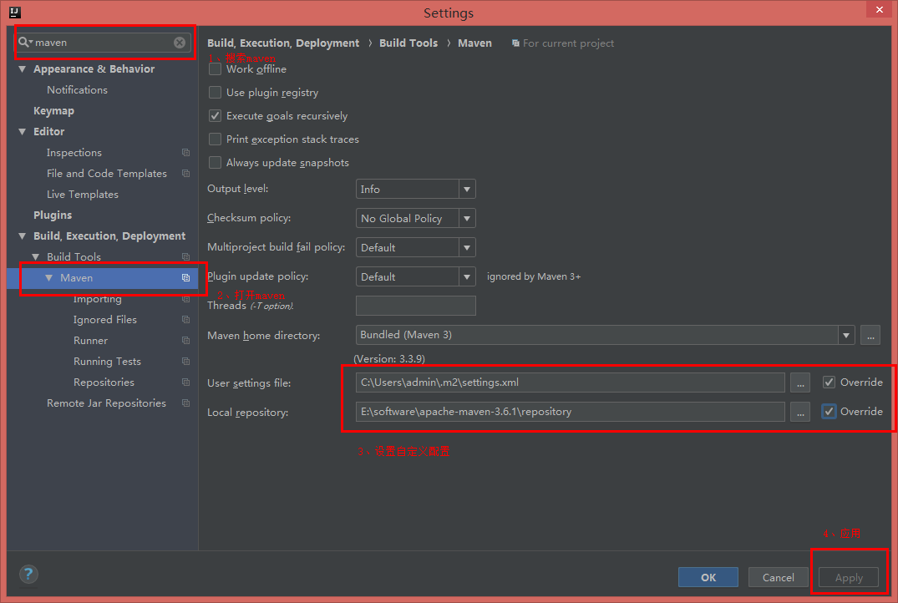The height and width of the screenshot is (603, 898).
Task: Uncheck Execute goals recursively
Action: 215,116
